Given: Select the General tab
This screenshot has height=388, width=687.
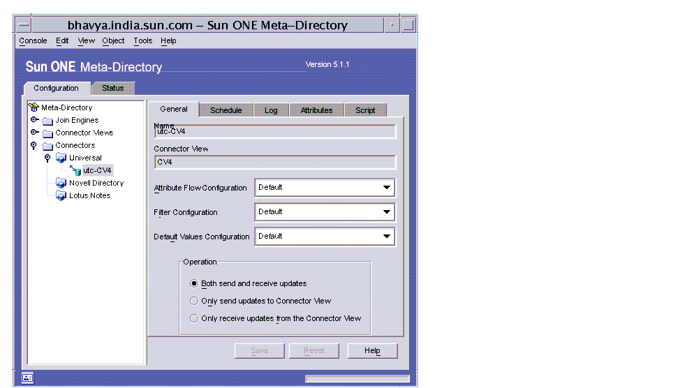Looking at the screenshot, I should pyautogui.click(x=174, y=109).
